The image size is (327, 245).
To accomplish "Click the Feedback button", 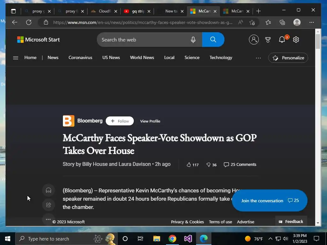I will (291, 221).
